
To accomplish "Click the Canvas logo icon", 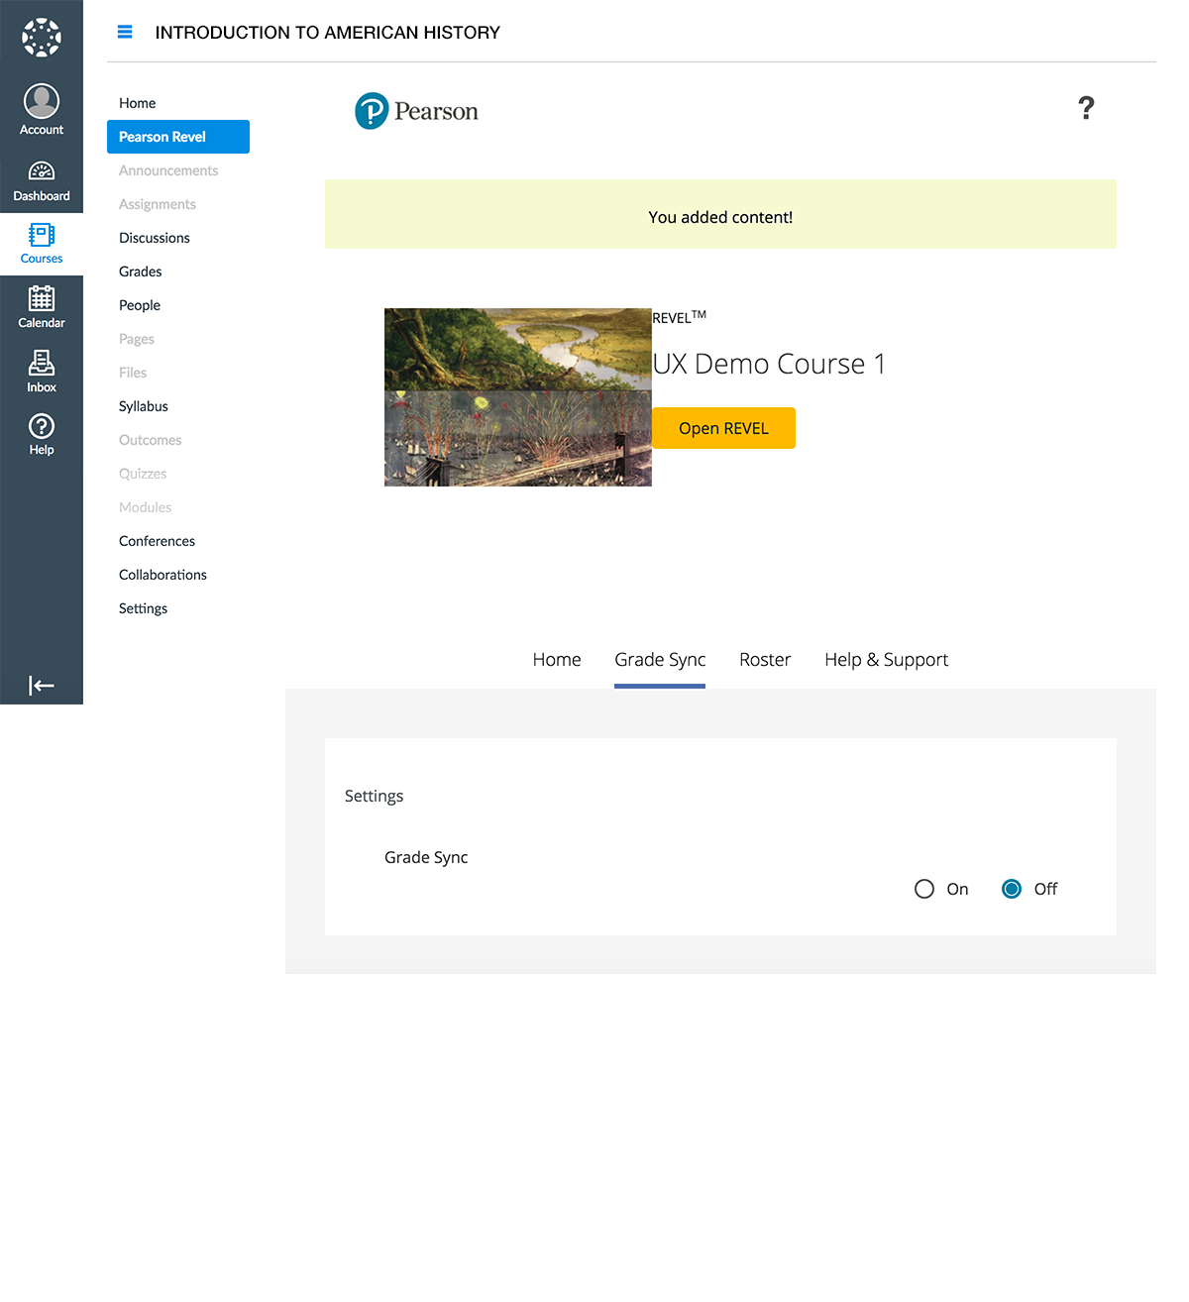I will [x=42, y=38].
